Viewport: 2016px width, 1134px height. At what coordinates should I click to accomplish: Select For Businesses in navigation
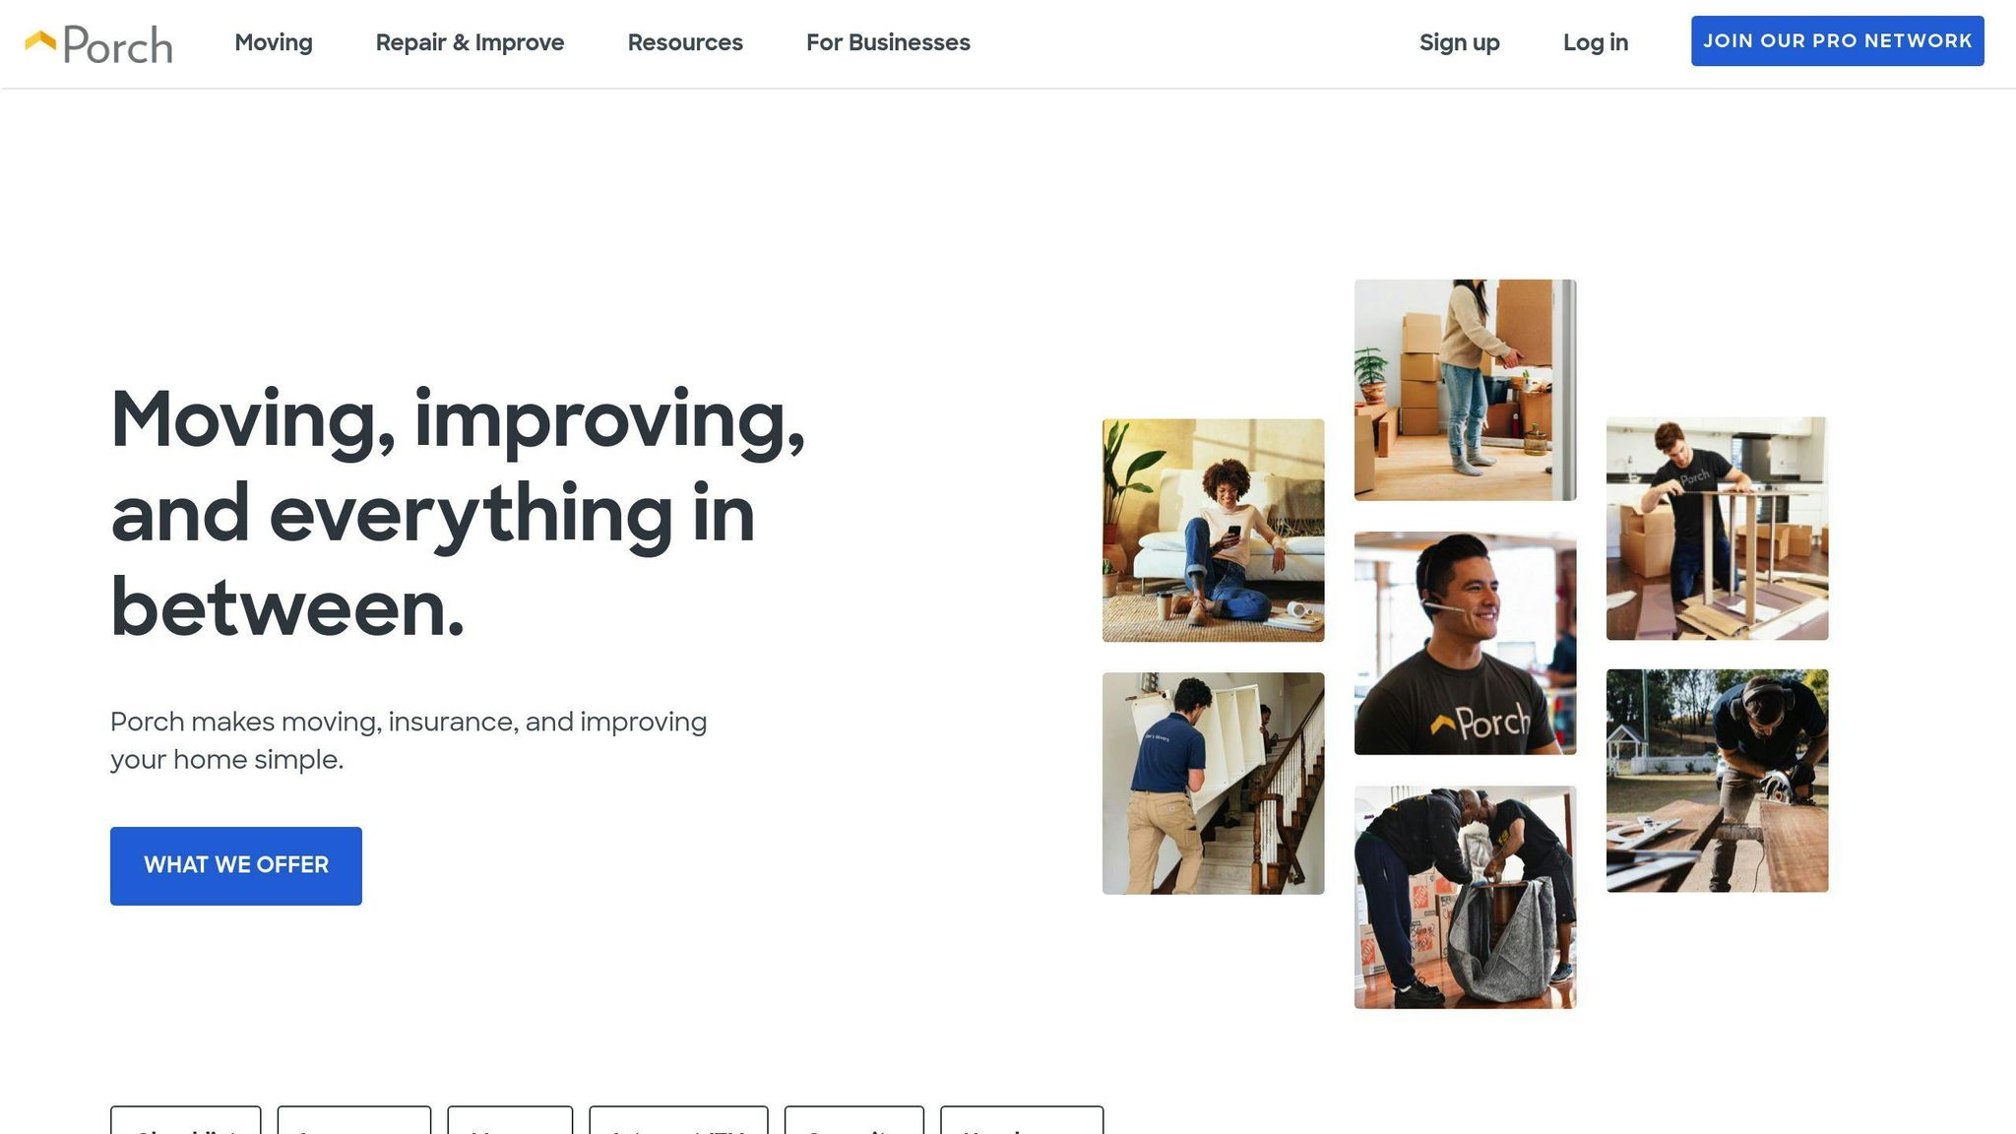(x=888, y=42)
